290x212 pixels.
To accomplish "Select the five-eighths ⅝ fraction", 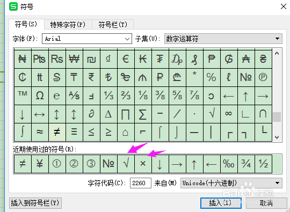I will pyautogui.click(x=177, y=96).
